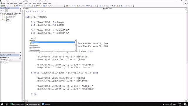The height and width of the screenshot is (106, 188).
Task: Select ThisWorkbook in the Project tree
Action: pyautogui.click(x=11, y=18)
